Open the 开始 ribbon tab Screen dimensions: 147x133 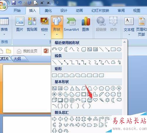pyautogui.click(x=17, y=10)
